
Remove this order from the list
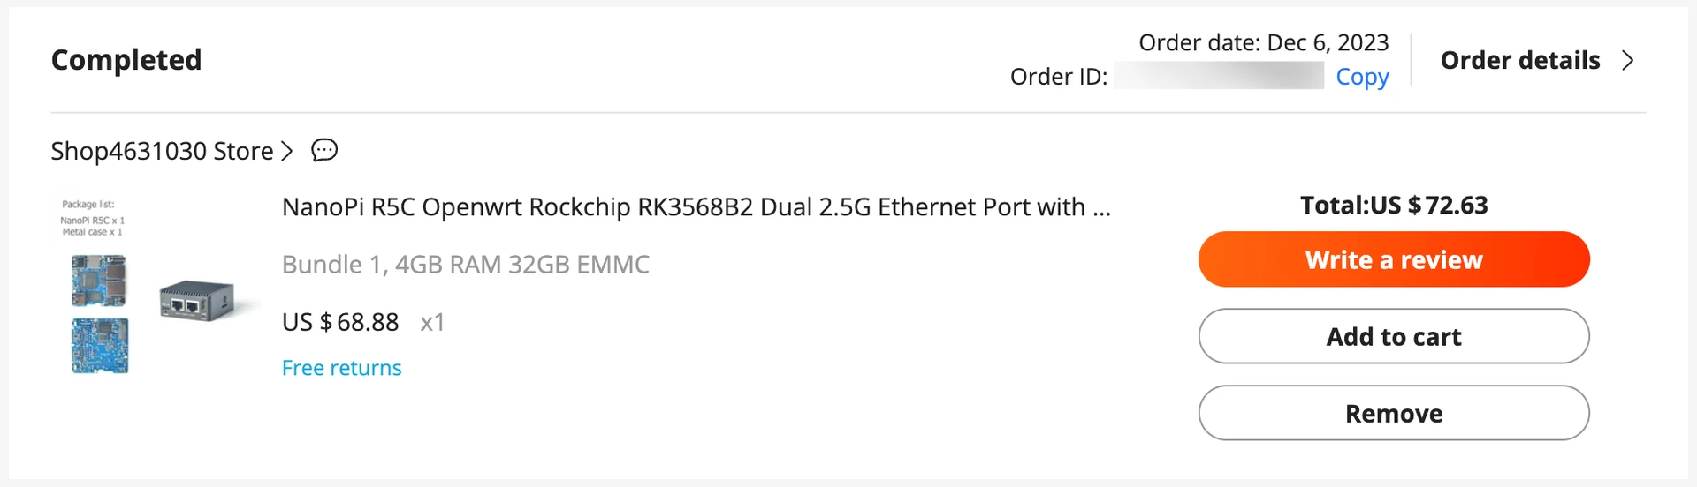coord(1393,414)
